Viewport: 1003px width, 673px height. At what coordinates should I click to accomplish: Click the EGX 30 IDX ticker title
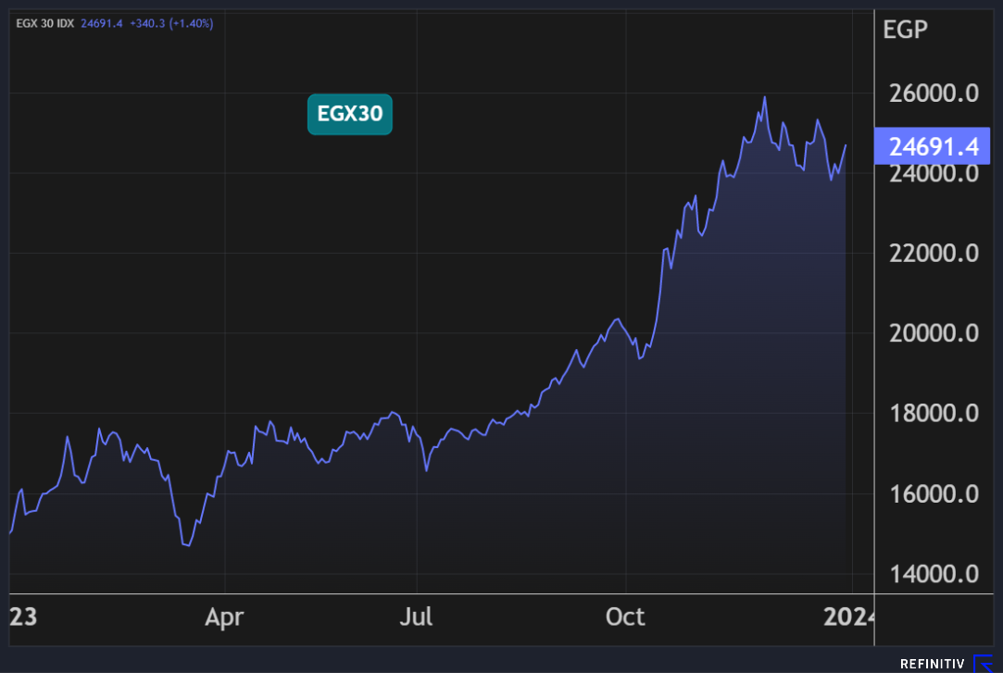[x=46, y=23]
